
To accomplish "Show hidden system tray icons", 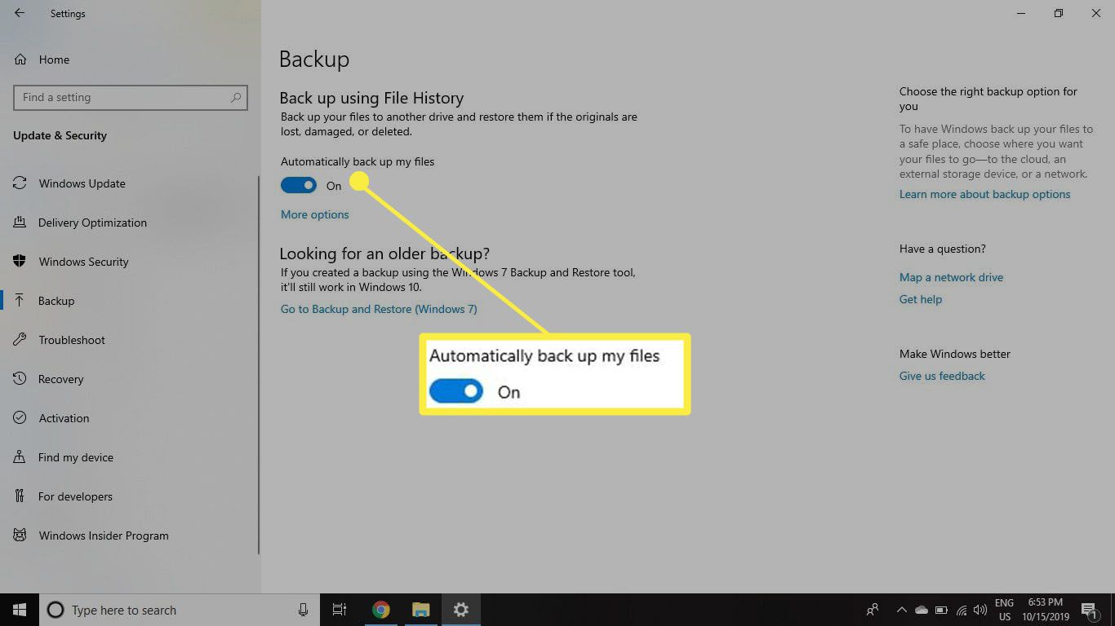I will point(902,610).
